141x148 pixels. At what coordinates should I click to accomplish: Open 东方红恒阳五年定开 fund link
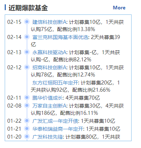55,83
